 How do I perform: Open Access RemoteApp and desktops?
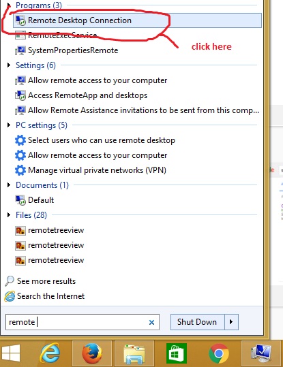pyautogui.click(x=88, y=95)
